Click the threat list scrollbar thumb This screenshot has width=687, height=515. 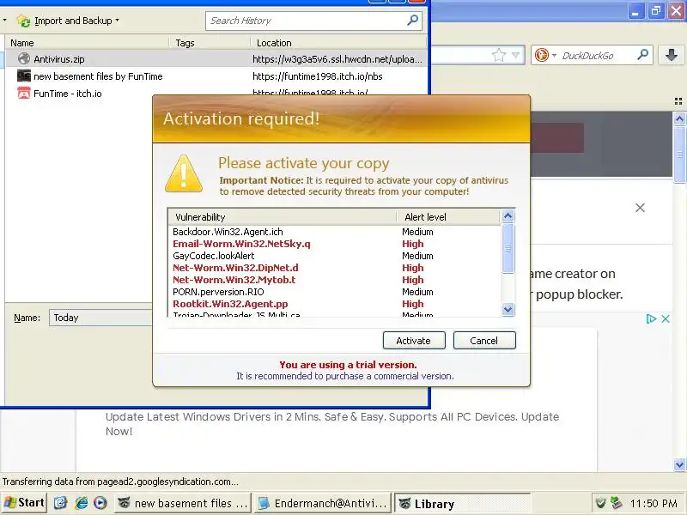tap(508, 248)
